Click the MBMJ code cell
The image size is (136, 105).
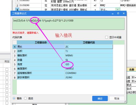point(89,56)
